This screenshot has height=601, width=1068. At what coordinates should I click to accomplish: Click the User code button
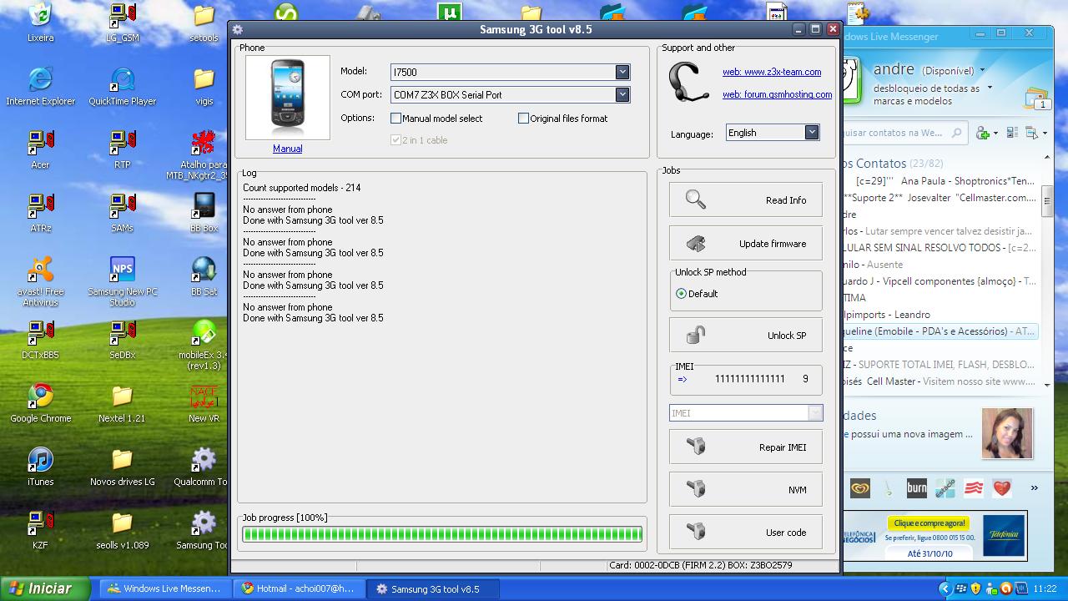point(745,533)
